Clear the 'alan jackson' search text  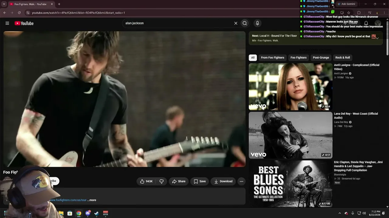(236, 23)
